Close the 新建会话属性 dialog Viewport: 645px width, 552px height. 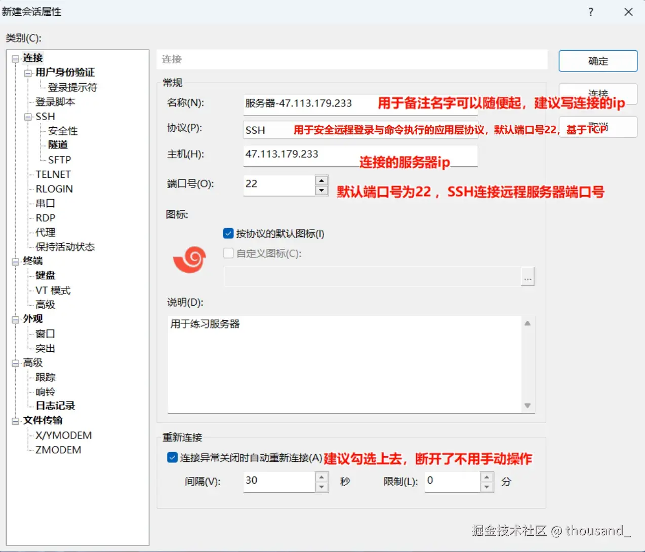point(628,12)
